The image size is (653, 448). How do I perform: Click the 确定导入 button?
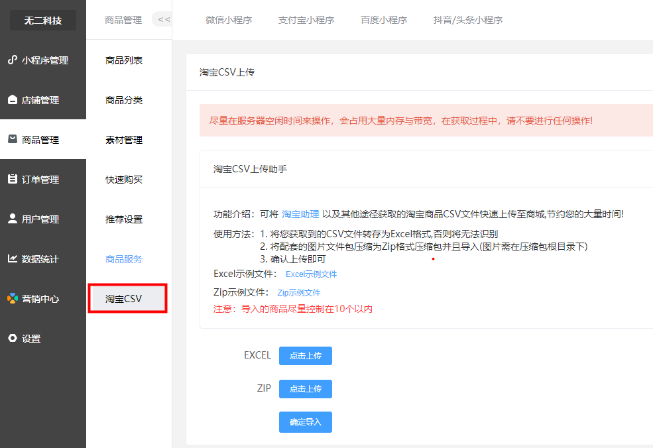tap(305, 421)
